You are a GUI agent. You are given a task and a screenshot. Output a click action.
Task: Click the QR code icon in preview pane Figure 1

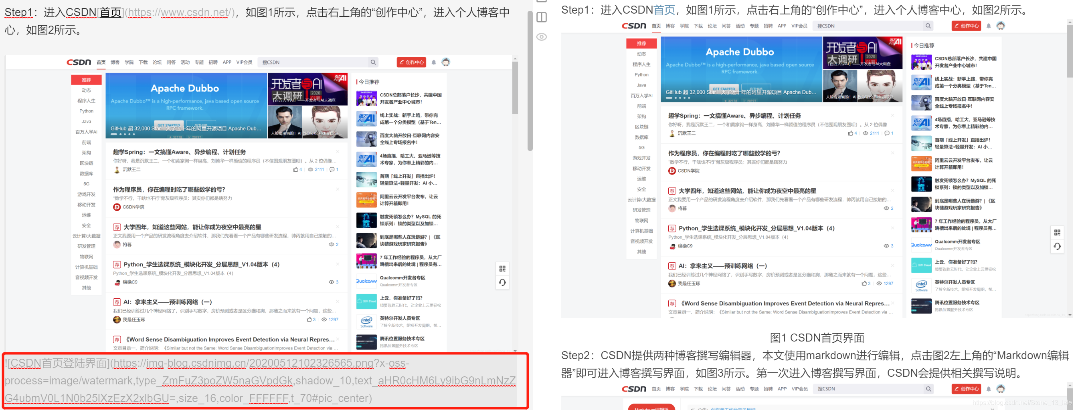[1057, 232]
